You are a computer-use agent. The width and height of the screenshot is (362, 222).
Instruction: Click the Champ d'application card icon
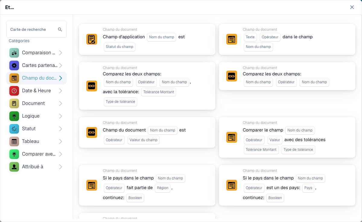92,39
